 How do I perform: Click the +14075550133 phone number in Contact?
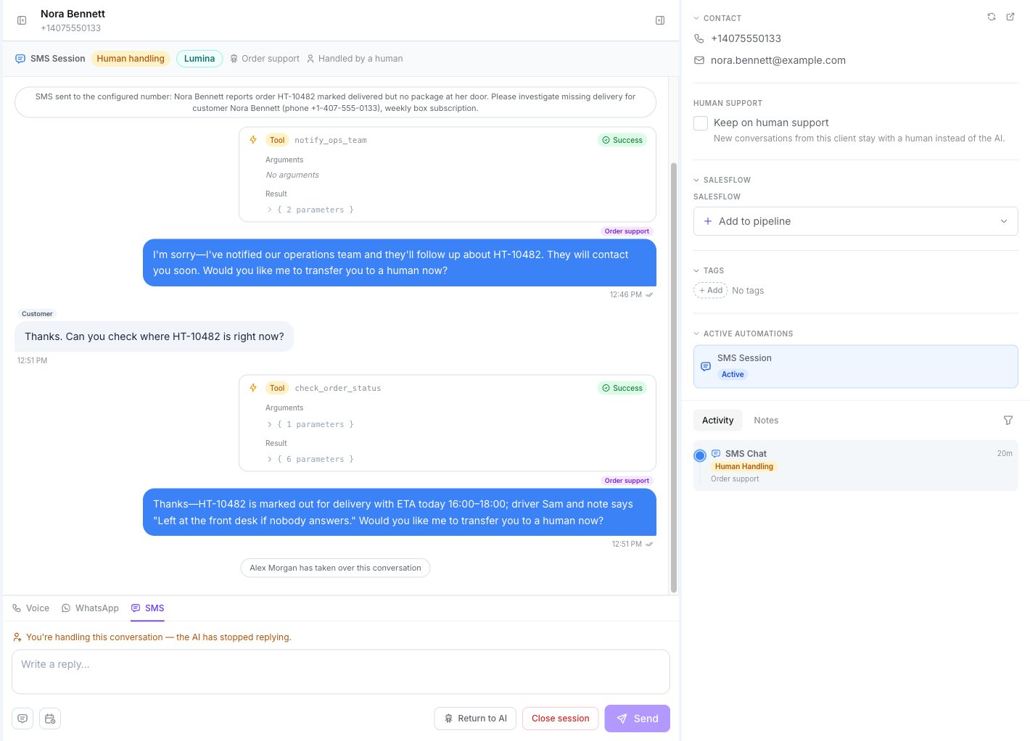pyautogui.click(x=746, y=38)
